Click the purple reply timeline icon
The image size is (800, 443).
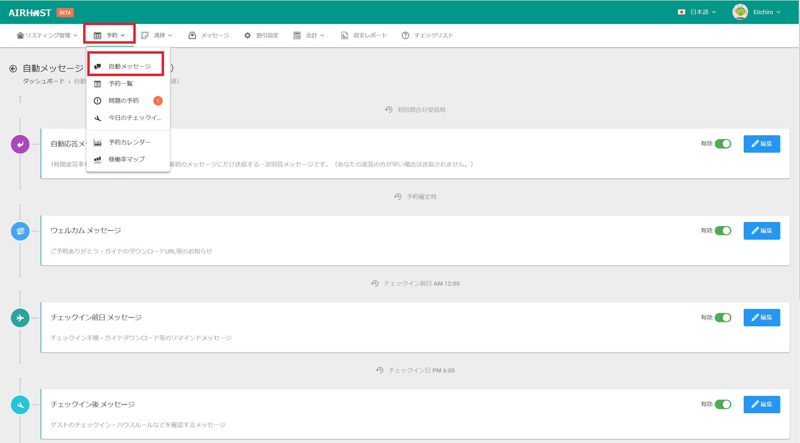(x=20, y=144)
